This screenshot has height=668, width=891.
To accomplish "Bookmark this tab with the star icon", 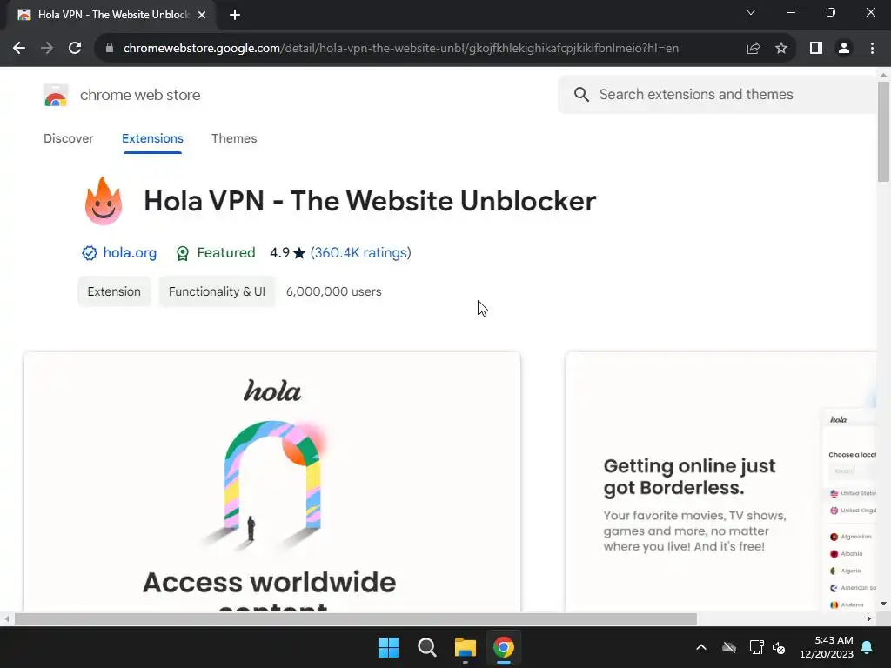I will tap(781, 49).
